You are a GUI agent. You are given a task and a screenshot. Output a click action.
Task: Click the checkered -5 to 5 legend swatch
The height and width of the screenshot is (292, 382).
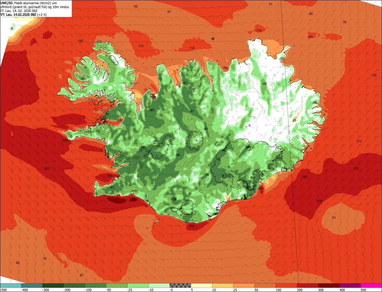(x=180, y=285)
